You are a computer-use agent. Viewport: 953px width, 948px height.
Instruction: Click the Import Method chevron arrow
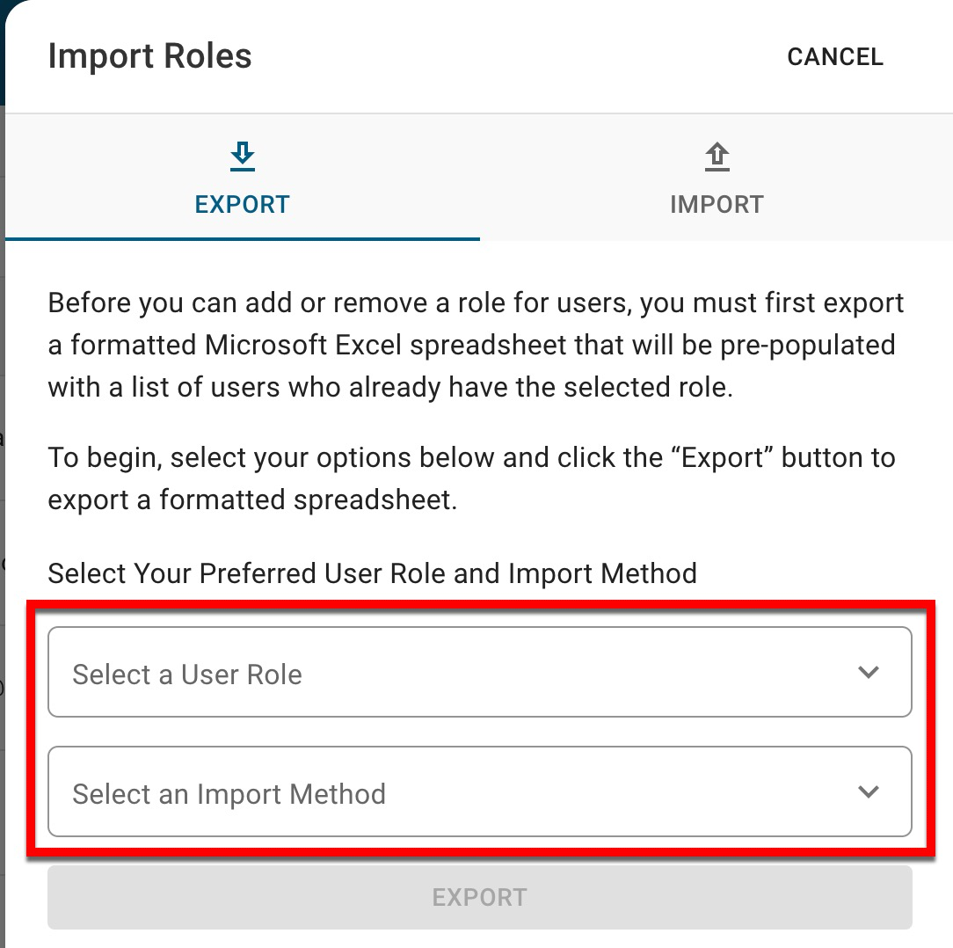868,792
